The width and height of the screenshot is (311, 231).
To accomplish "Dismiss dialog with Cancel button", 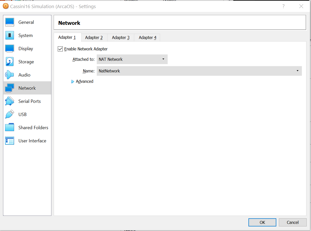I will click(x=293, y=222).
